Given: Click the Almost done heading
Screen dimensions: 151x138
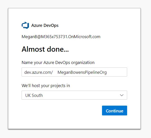Looking at the screenshot, I should click(x=45, y=49).
